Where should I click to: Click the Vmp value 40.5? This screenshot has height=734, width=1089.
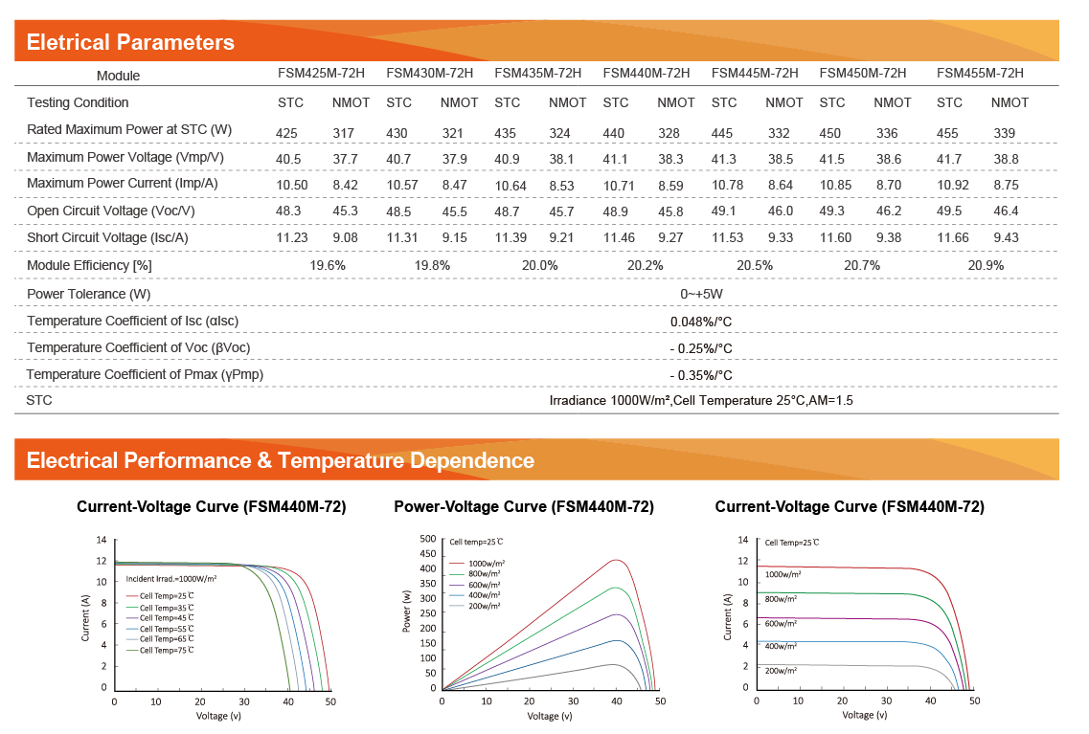click(288, 159)
